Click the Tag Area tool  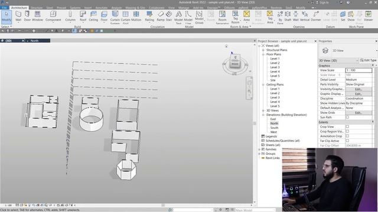270,17
